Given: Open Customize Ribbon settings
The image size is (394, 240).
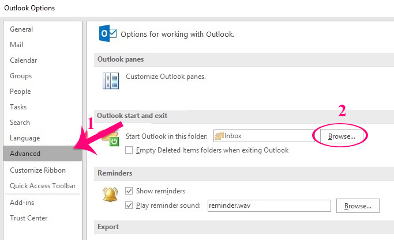Looking at the screenshot, I should [37, 170].
